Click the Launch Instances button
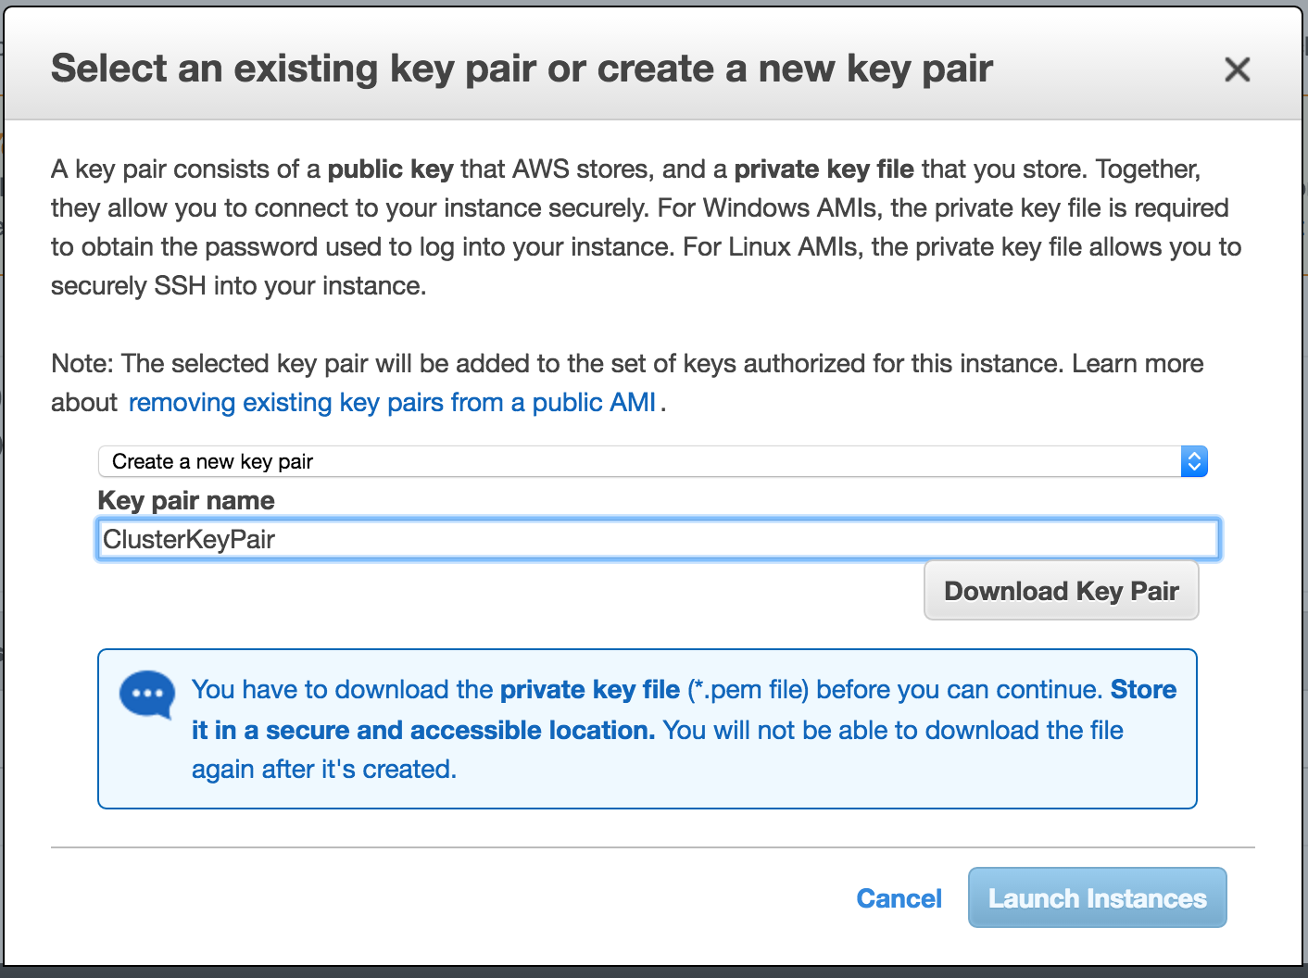 pos(1098,897)
